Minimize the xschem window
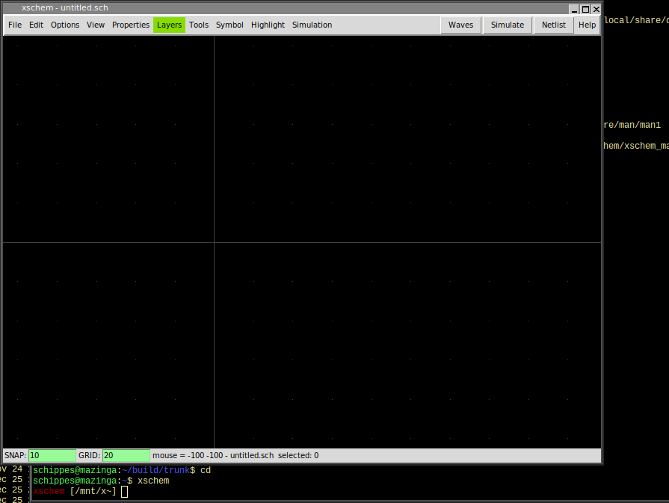The width and height of the screenshot is (669, 503). tap(575, 9)
